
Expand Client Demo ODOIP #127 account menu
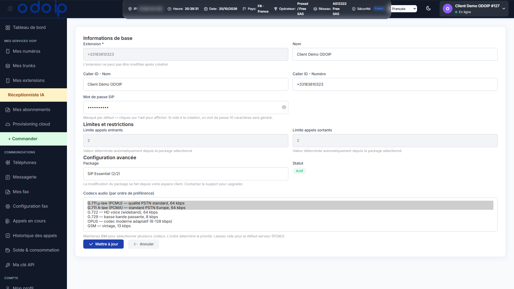coord(474,9)
